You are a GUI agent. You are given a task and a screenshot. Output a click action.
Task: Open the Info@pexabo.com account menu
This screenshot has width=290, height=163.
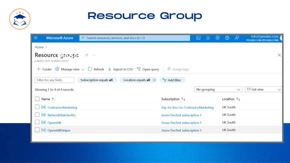(x=262, y=38)
